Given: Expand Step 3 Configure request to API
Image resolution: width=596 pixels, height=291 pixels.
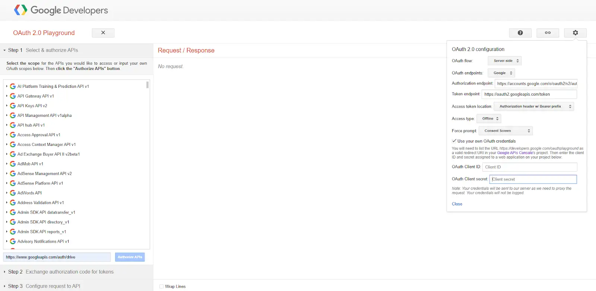Looking at the screenshot, I should point(77,286).
